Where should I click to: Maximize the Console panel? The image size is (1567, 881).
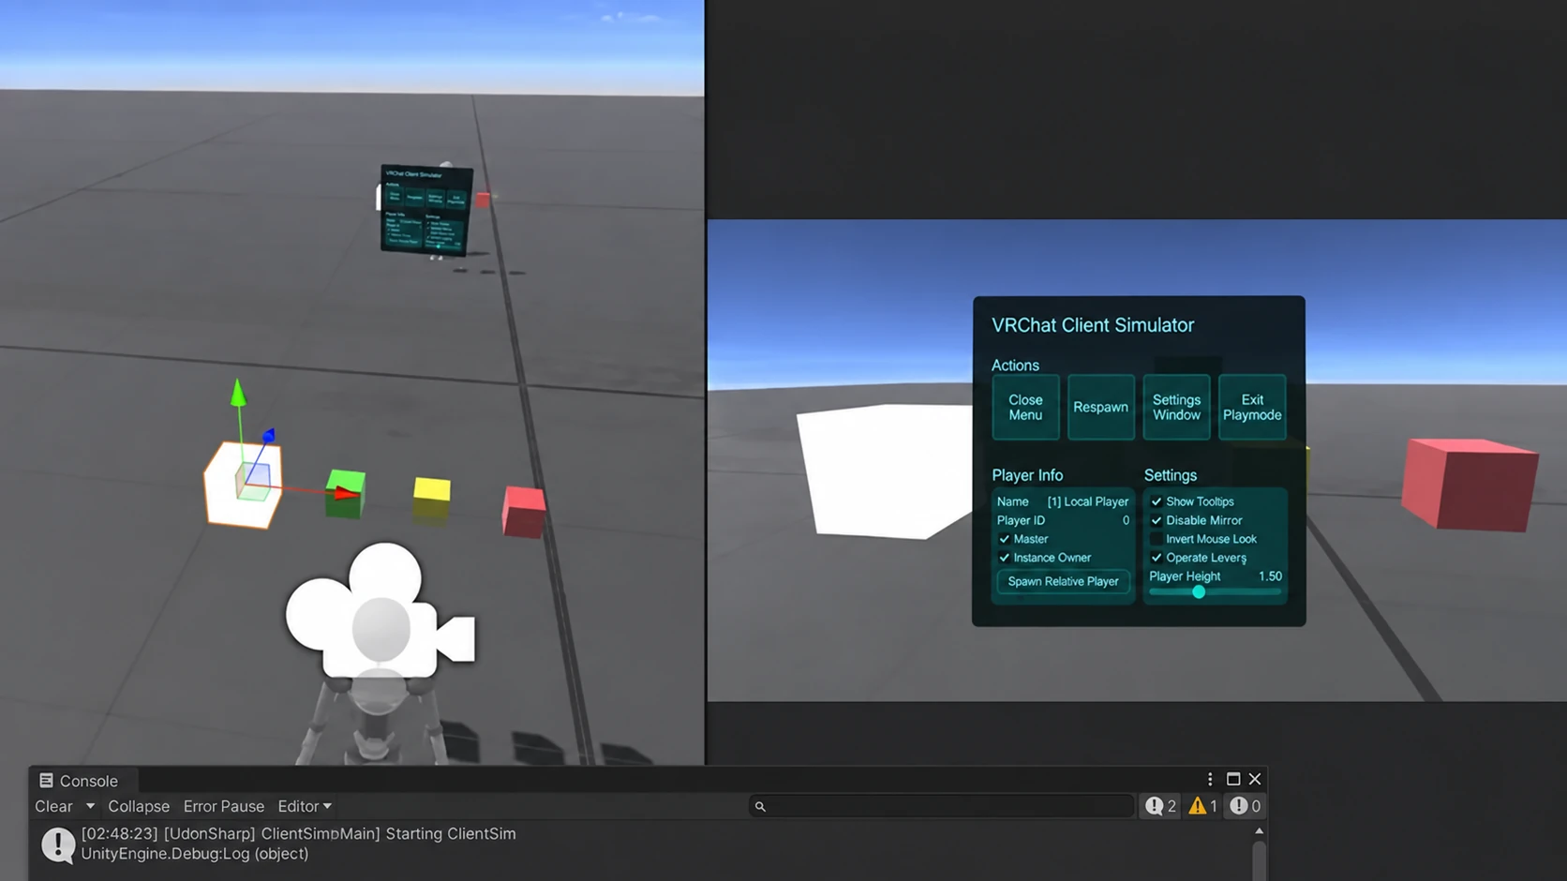[x=1233, y=780]
